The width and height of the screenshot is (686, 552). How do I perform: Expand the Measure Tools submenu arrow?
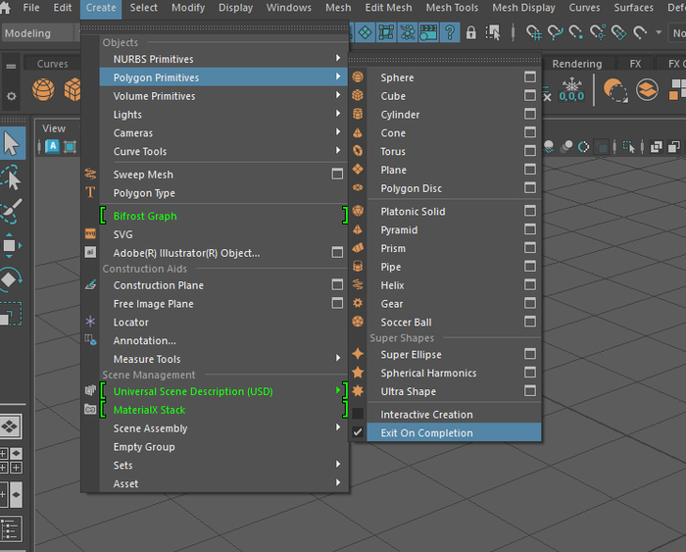[338, 358]
